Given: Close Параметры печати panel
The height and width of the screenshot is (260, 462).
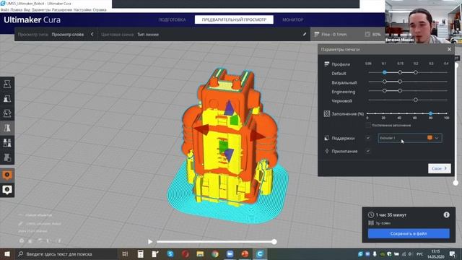Looking at the screenshot, I should click(449, 49).
